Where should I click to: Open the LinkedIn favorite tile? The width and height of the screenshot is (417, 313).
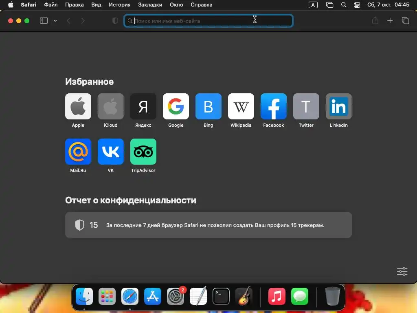338,106
